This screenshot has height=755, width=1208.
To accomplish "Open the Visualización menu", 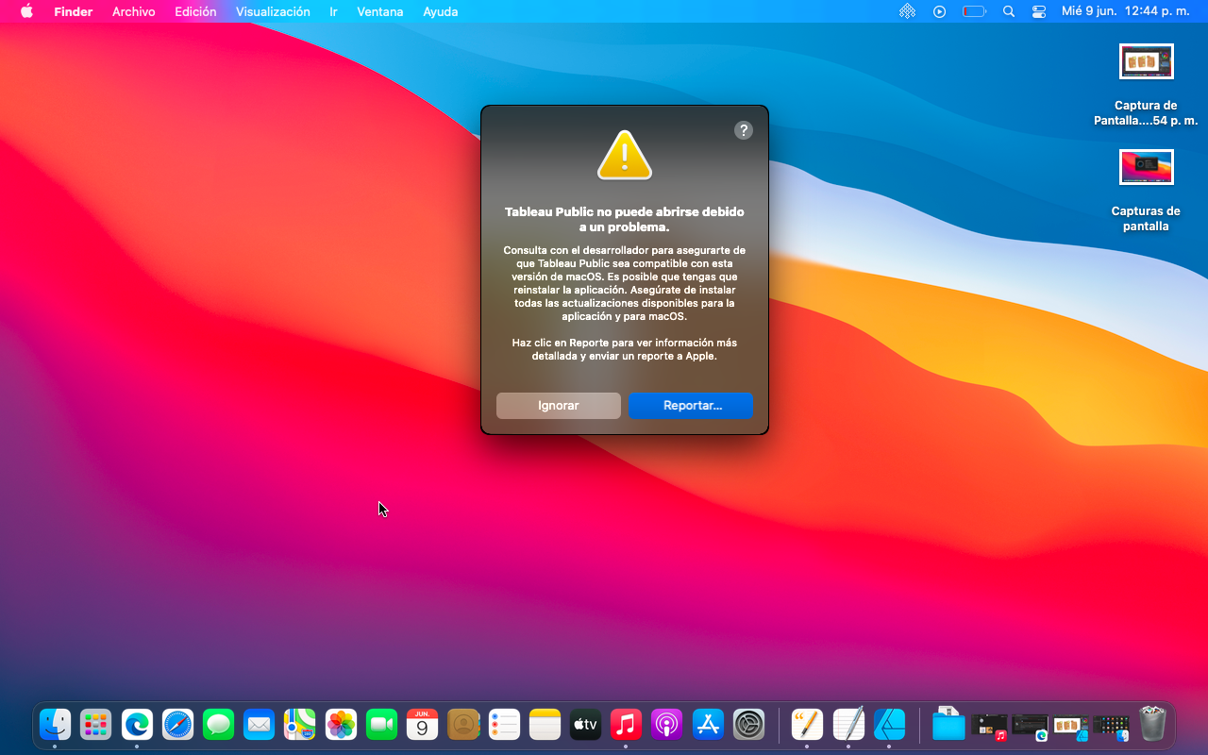I will pyautogui.click(x=273, y=11).
